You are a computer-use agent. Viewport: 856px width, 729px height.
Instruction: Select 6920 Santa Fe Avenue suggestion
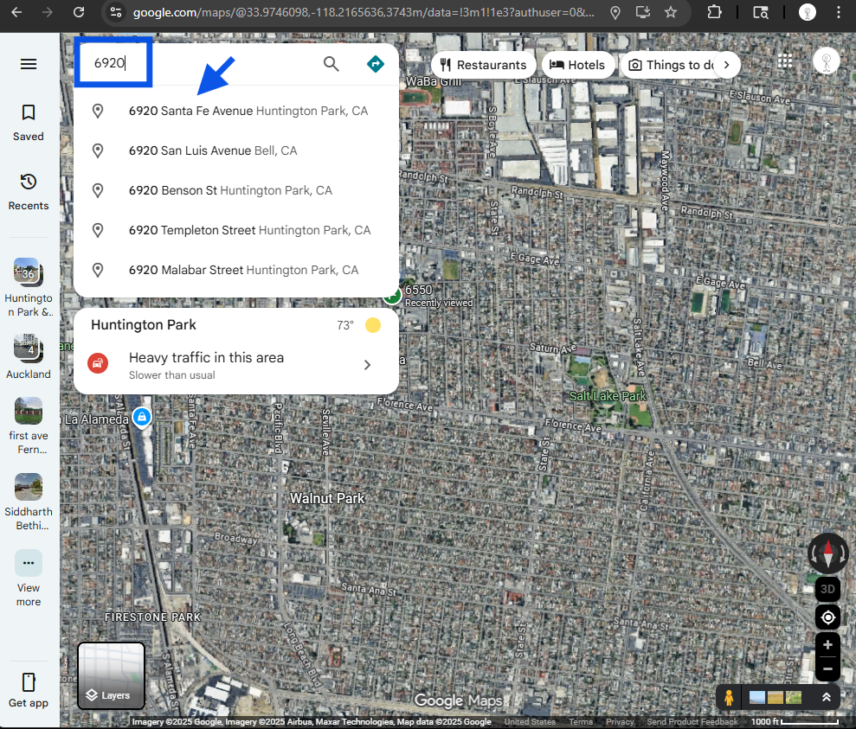click(248, 111)
